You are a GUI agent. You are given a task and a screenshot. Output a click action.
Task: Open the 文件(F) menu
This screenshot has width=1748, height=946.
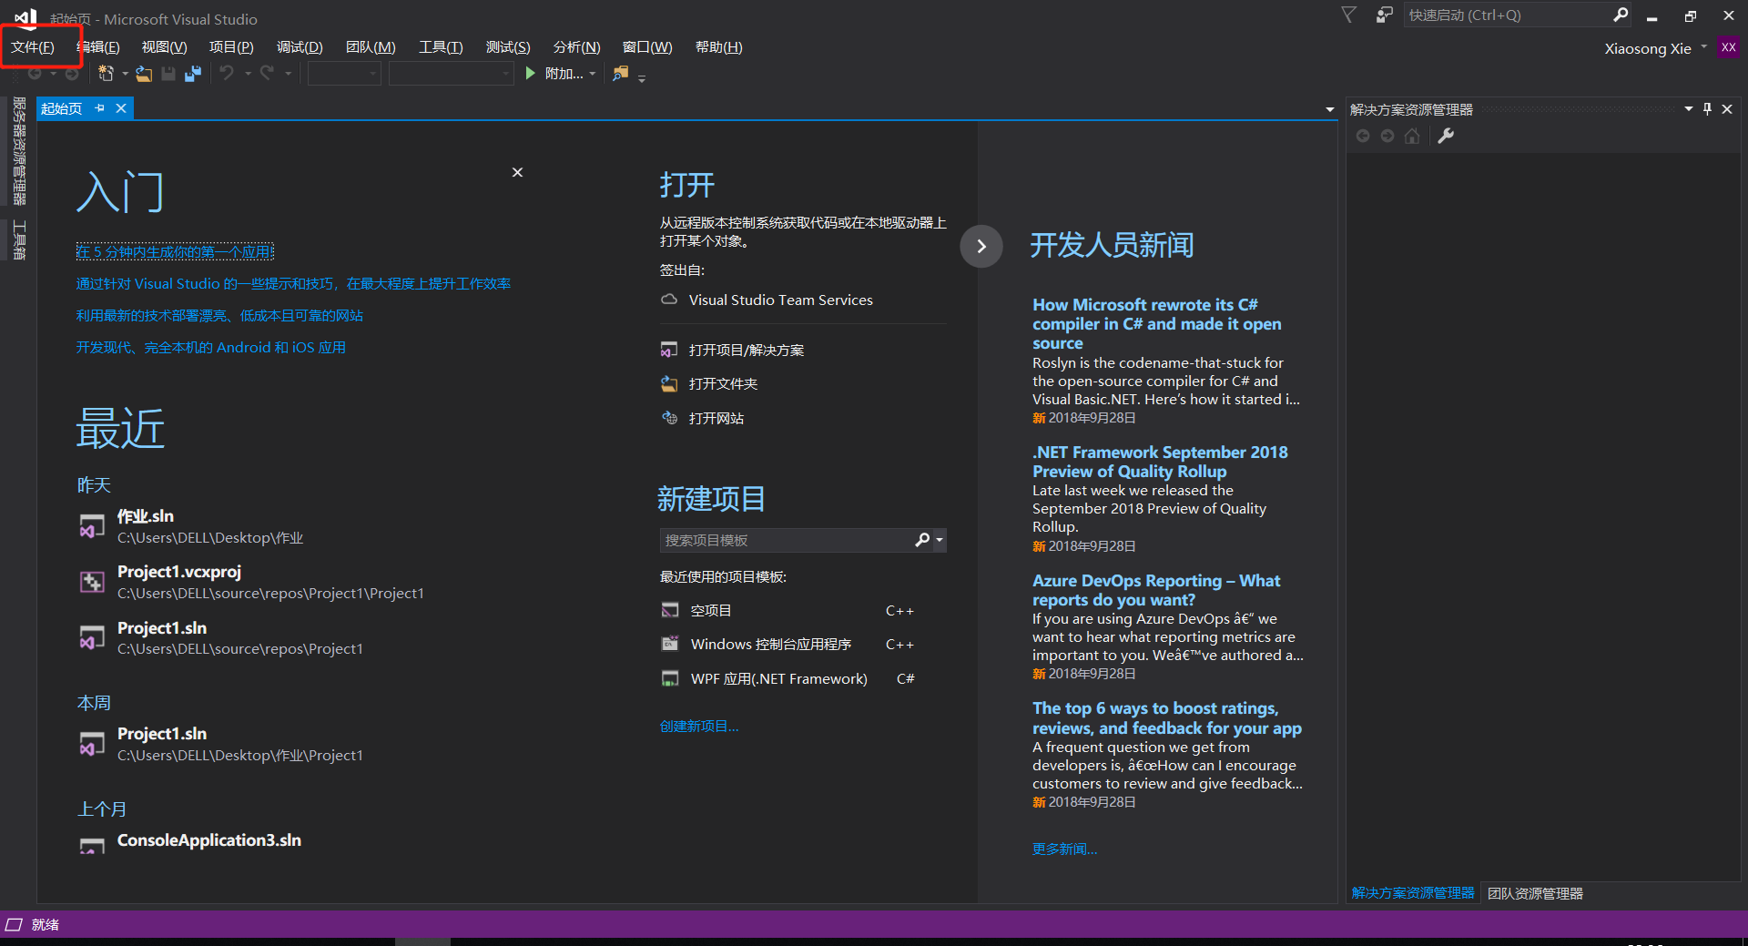(33, 47)
